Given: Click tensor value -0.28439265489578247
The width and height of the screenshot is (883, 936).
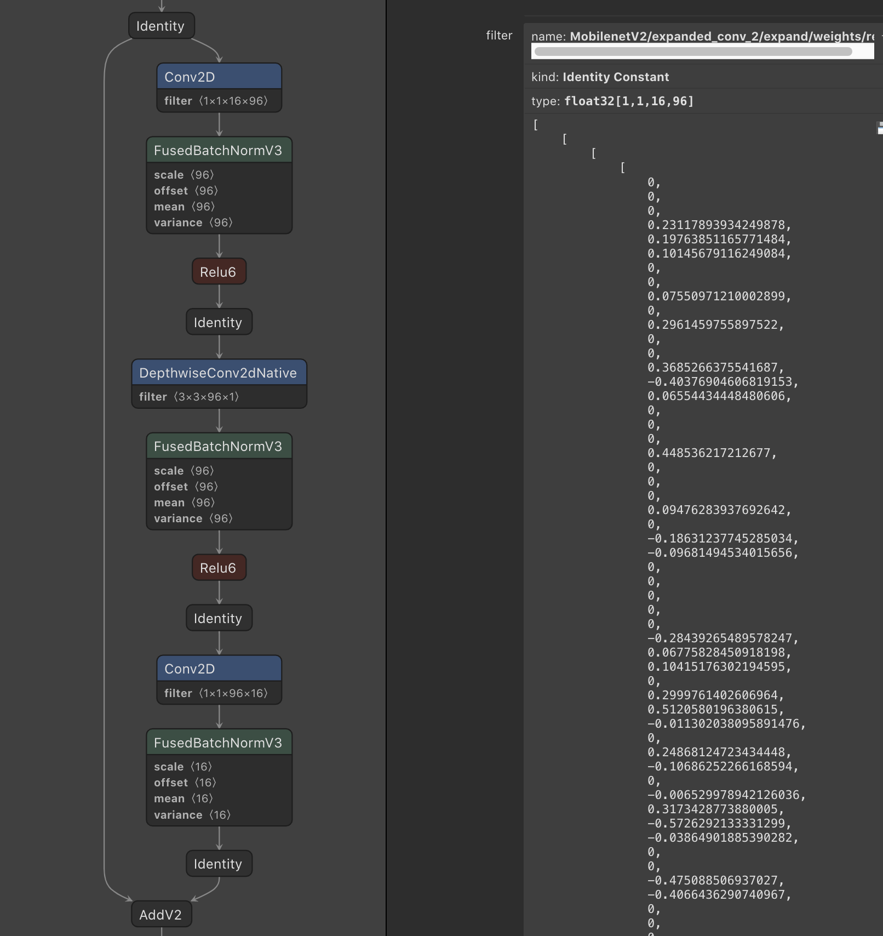Looking at the screenshot, I should tap(723, 638).
